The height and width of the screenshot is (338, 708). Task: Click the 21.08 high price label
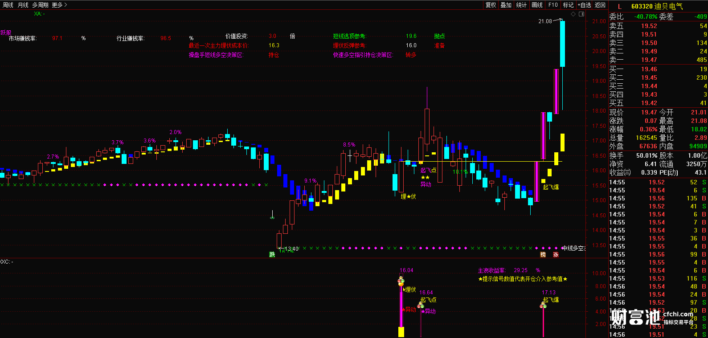click(545, 21)
